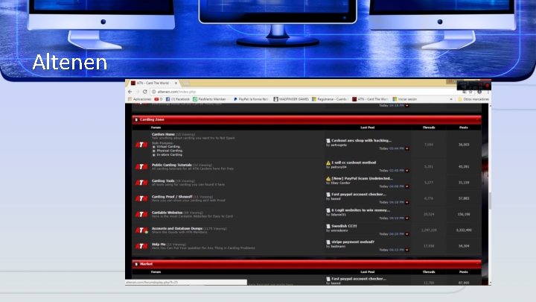Expand the bookmarks bar overflow chevron
Image resolution: width=536 pixels, height=302 pixels.
(451, 99)
